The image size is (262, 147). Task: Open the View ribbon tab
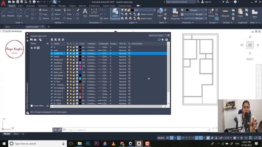point(53,6)
